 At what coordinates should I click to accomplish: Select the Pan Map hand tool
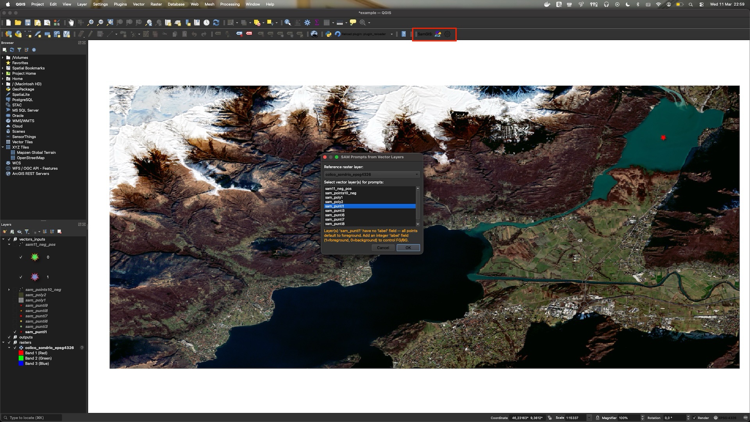pyautogui.click(x=71, y=23)
